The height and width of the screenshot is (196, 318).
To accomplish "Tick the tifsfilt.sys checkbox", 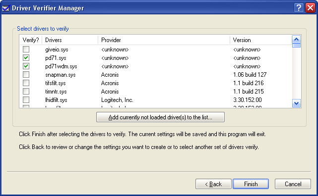I will click(x=26, y=83).
